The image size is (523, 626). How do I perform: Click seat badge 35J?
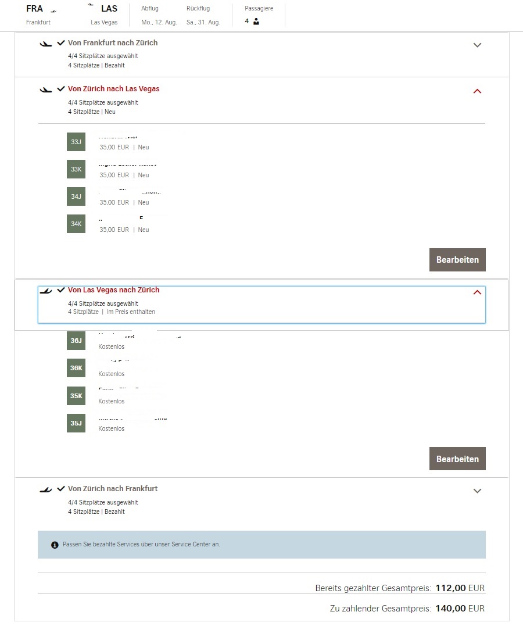[x=76, y=423]
